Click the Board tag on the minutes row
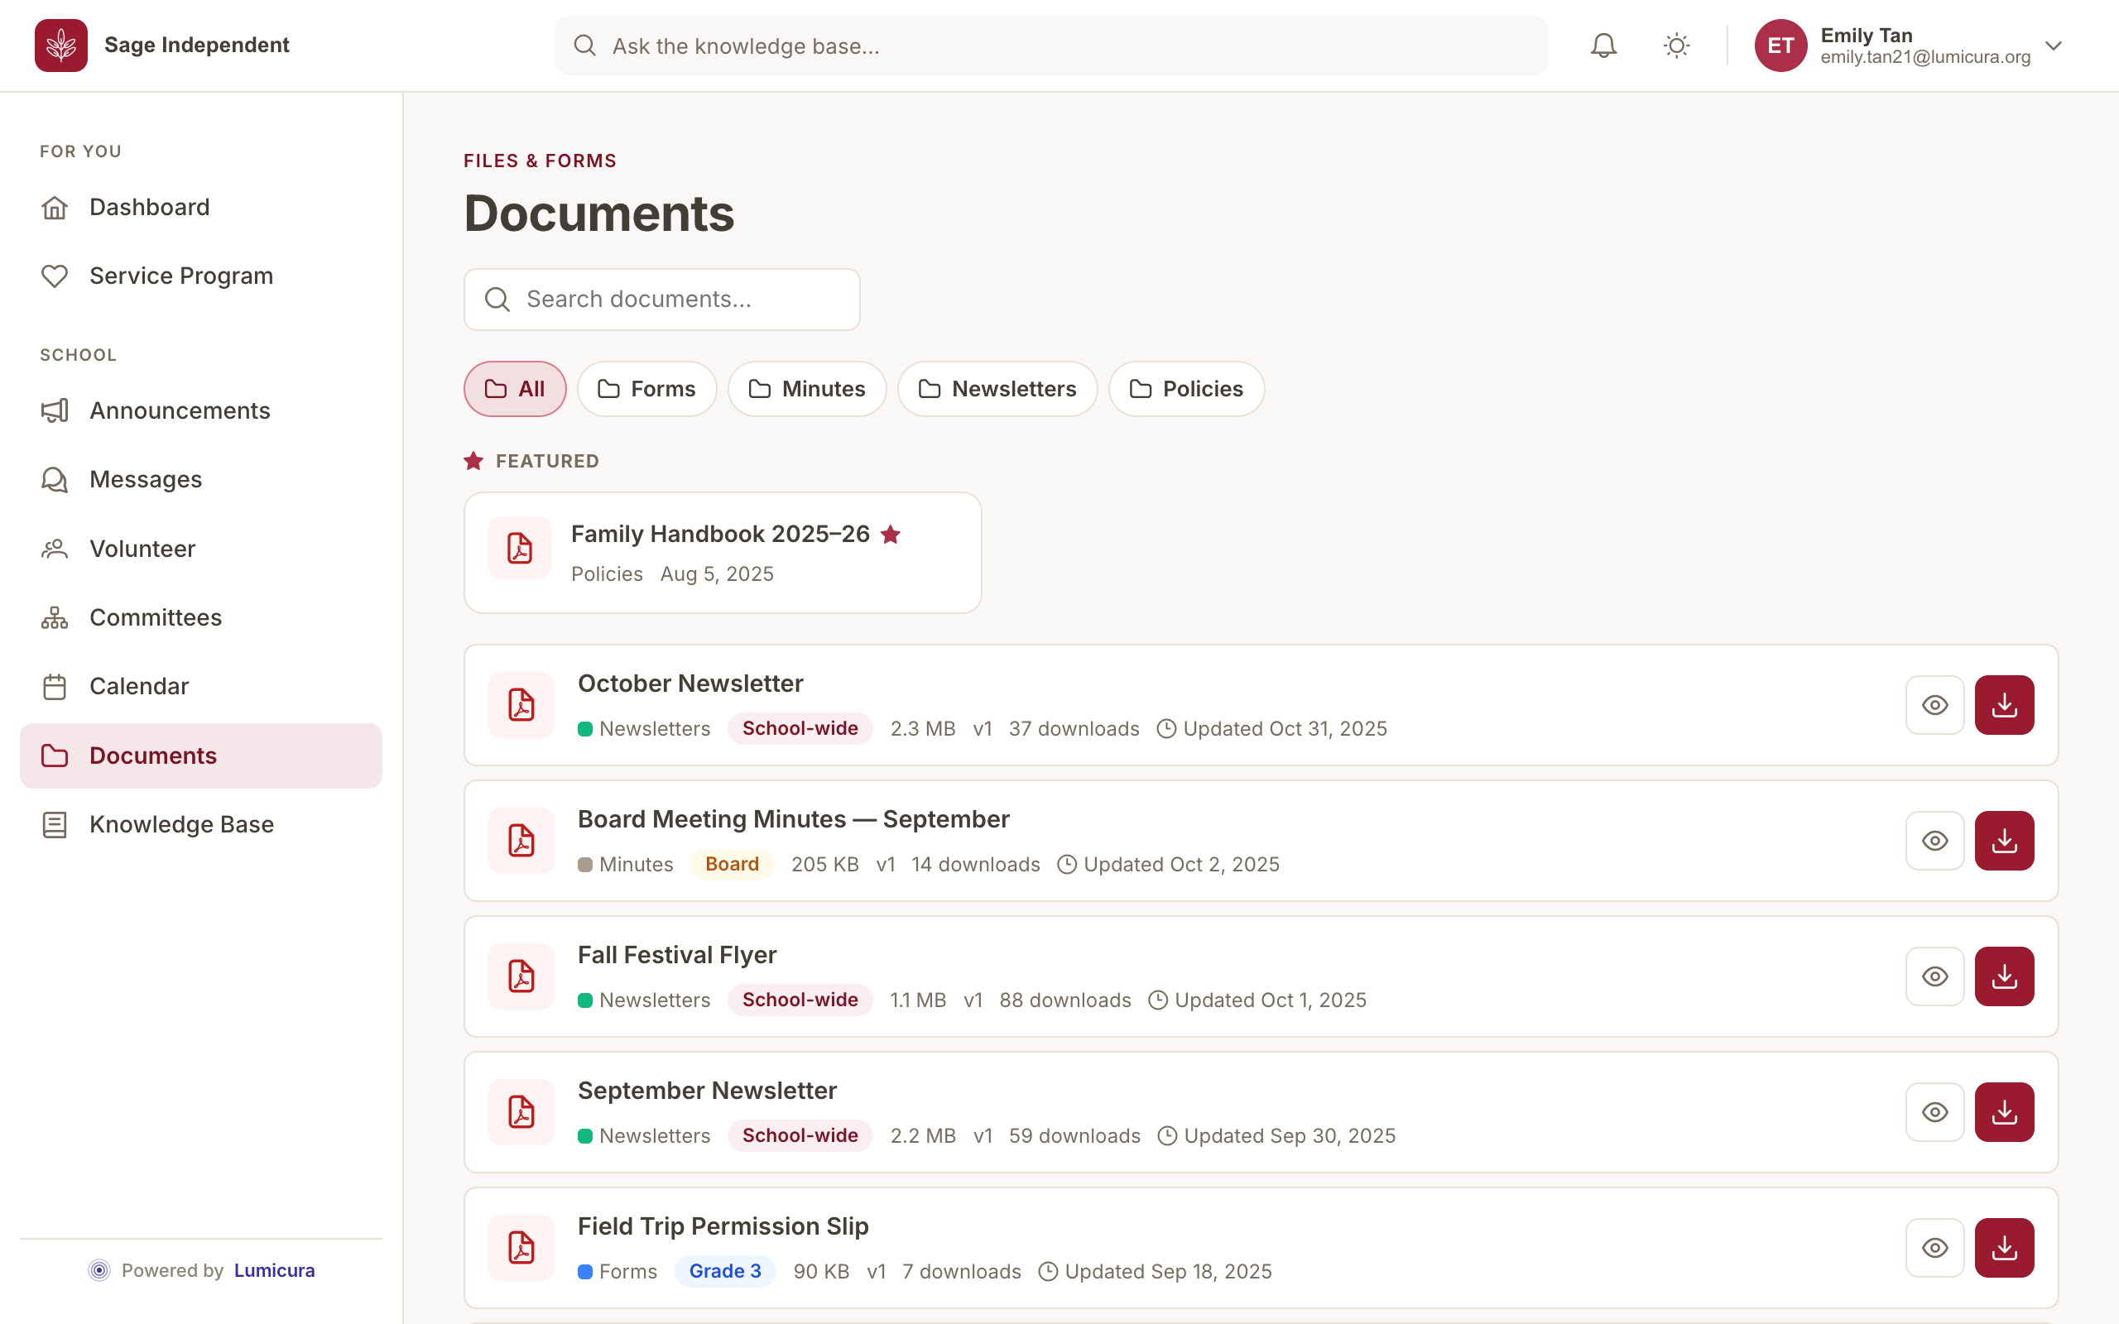The width and height of the screenshot is (2119, 1324). (x=732, y=864)
